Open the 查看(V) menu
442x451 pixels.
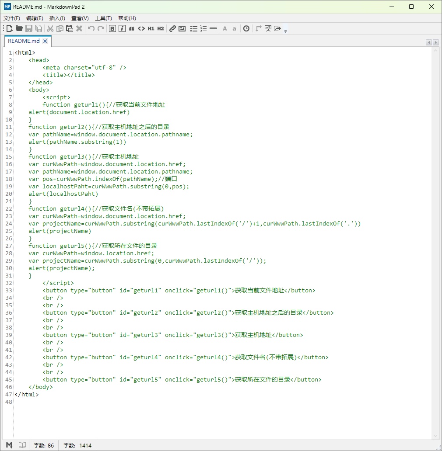(80, 18)
